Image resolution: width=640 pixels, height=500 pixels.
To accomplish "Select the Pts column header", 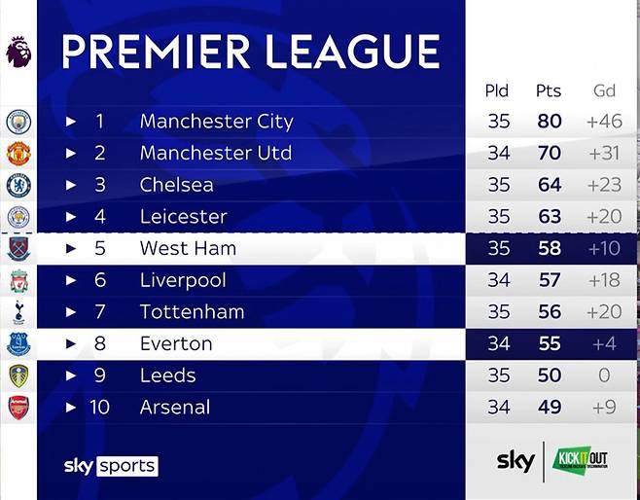I will point(549,90).
